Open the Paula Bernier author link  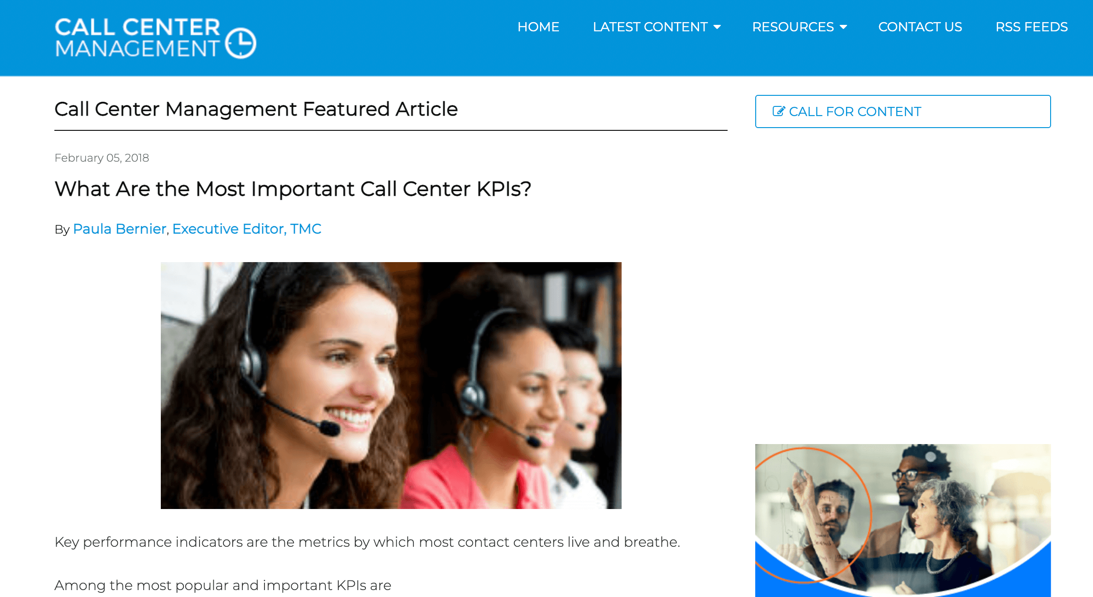coord(119,229)
